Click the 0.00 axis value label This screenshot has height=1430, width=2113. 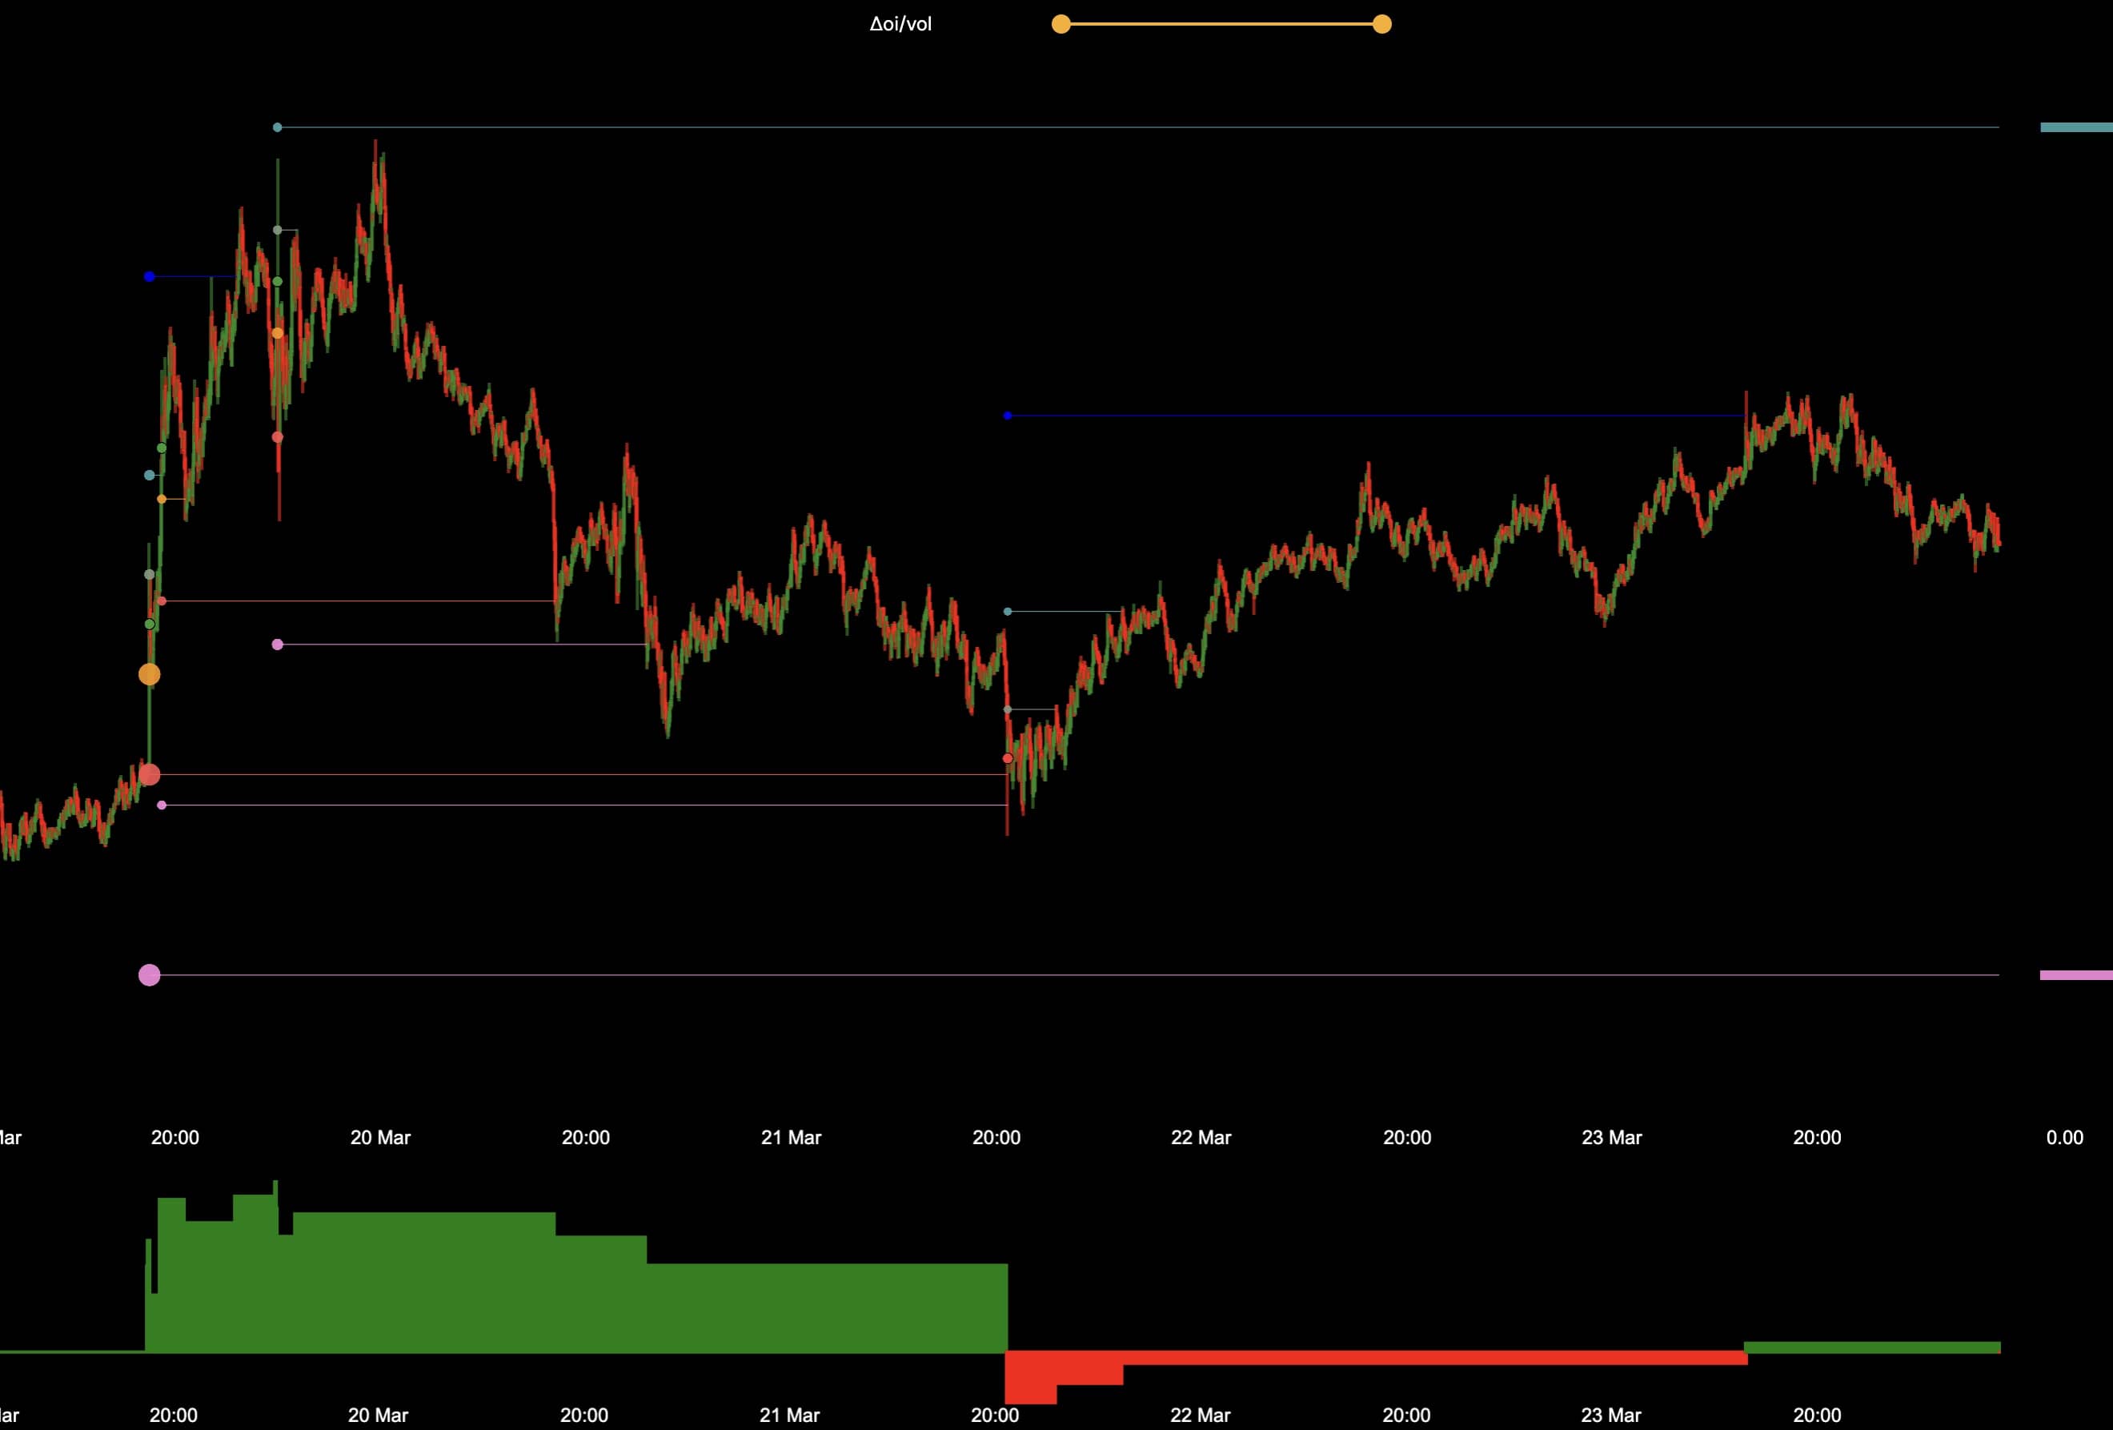[2064, 1137]
